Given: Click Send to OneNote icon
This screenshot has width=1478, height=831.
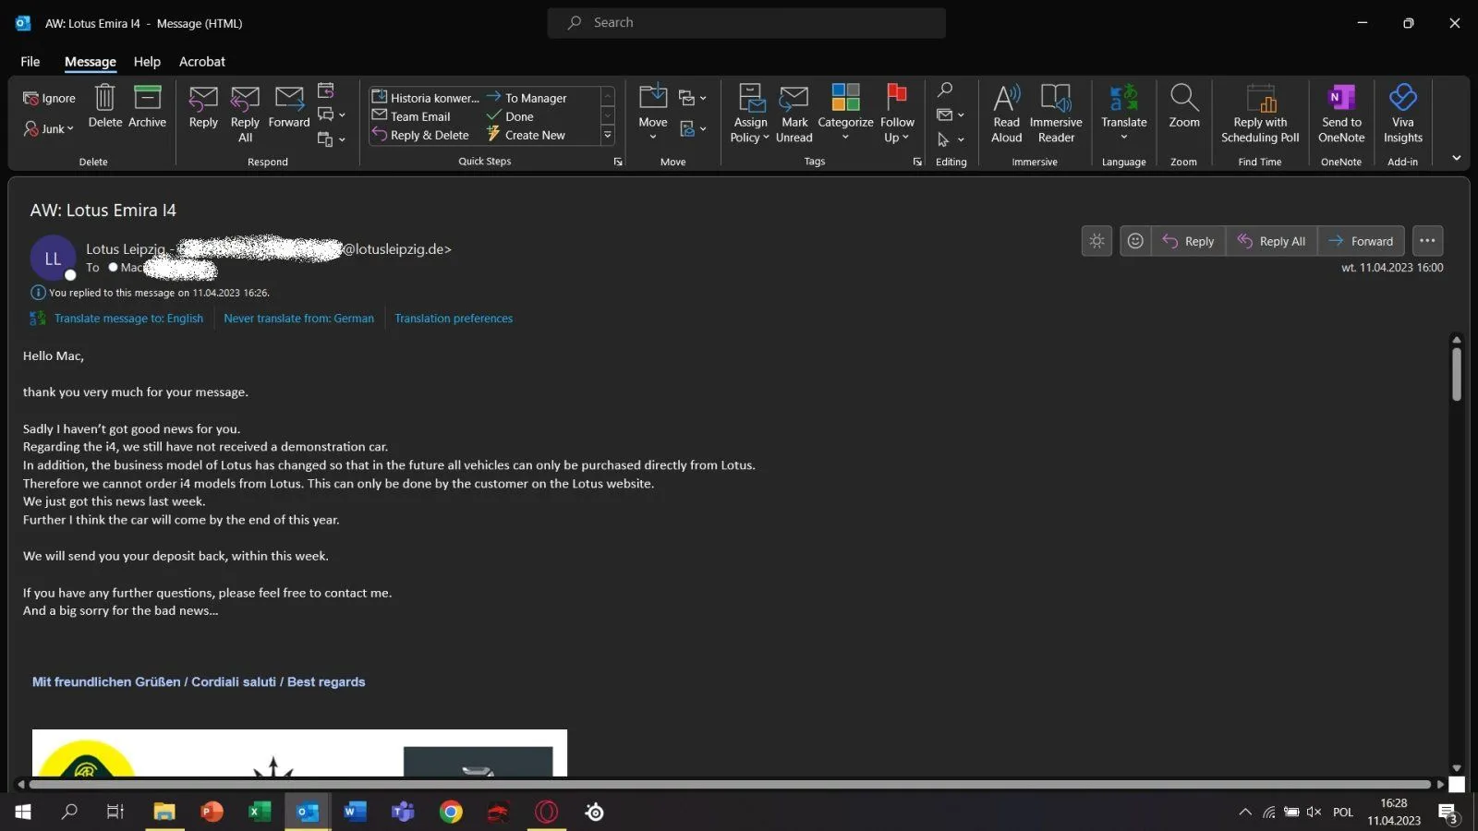Looking at the screenshot, I should [x=1340, y=113].
